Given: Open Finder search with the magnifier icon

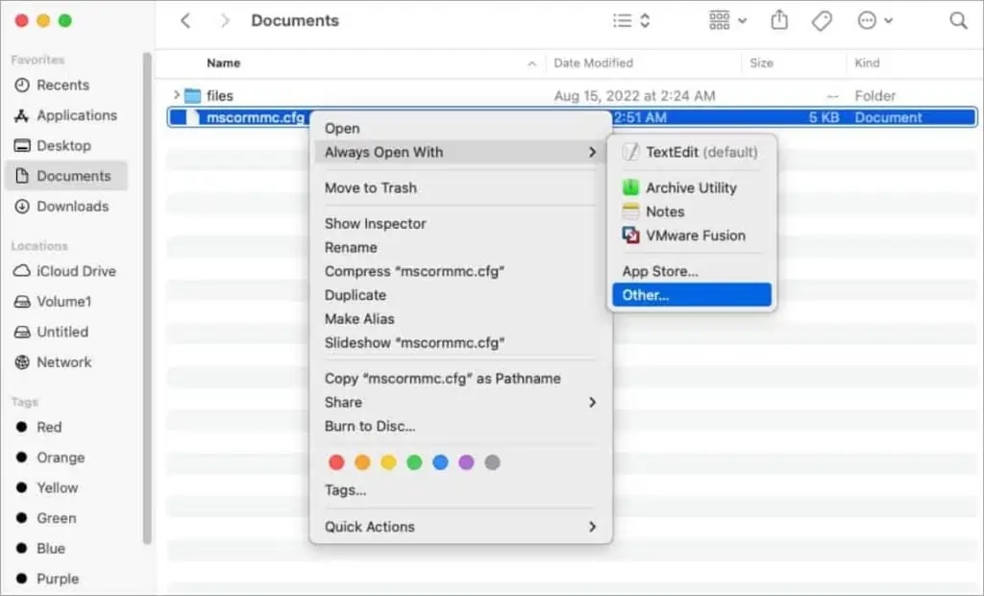Looking at the screenshot, I should (958, 19).
